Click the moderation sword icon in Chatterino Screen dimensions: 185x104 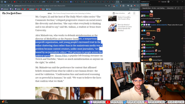[x=175, y=8]
